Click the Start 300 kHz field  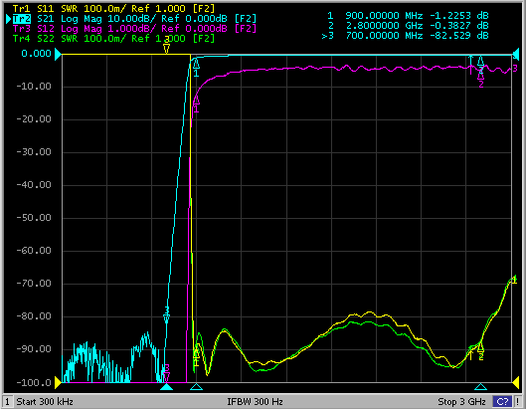[45, 402]
